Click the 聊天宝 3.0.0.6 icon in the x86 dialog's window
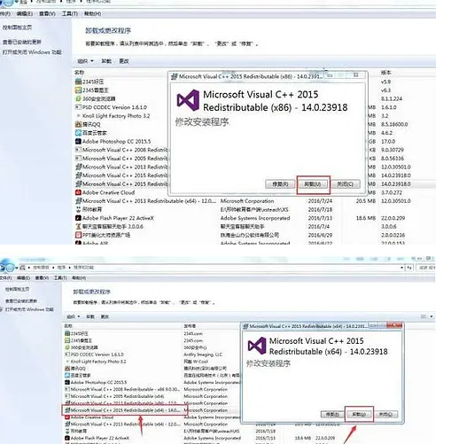The height and width of the screenshot is (444, 459). pos(78,227)
